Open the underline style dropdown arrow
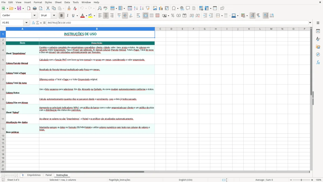 pyautogui.click(x=77, y=16)
